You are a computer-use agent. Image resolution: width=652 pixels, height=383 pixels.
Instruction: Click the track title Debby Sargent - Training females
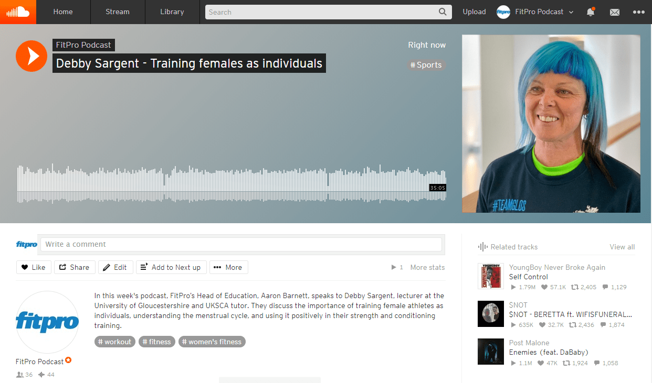point(189,63)
